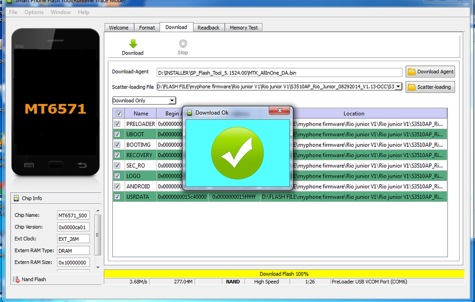Click the USRDATA end address 0x0000000015ffffff
475x302 pixels.
(x=234, y=197)
